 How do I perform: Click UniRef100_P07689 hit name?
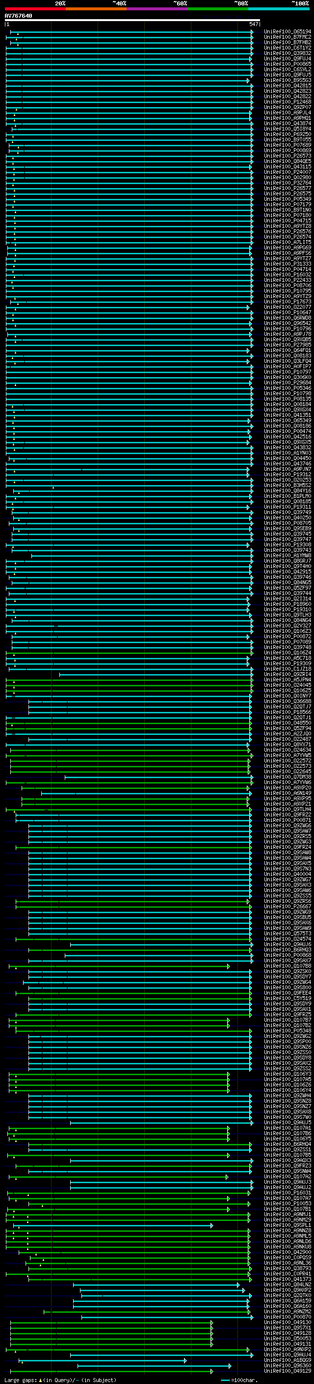pyautogui.click(x=288, y=145)
